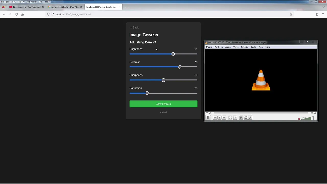Viewport: 327px width, 184px height.
Task: Click the Contrast value 75
Action: coord(196,62)
